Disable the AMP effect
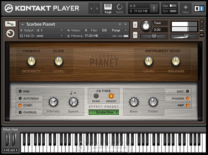 pyautogui.click(x=187, y=105)
